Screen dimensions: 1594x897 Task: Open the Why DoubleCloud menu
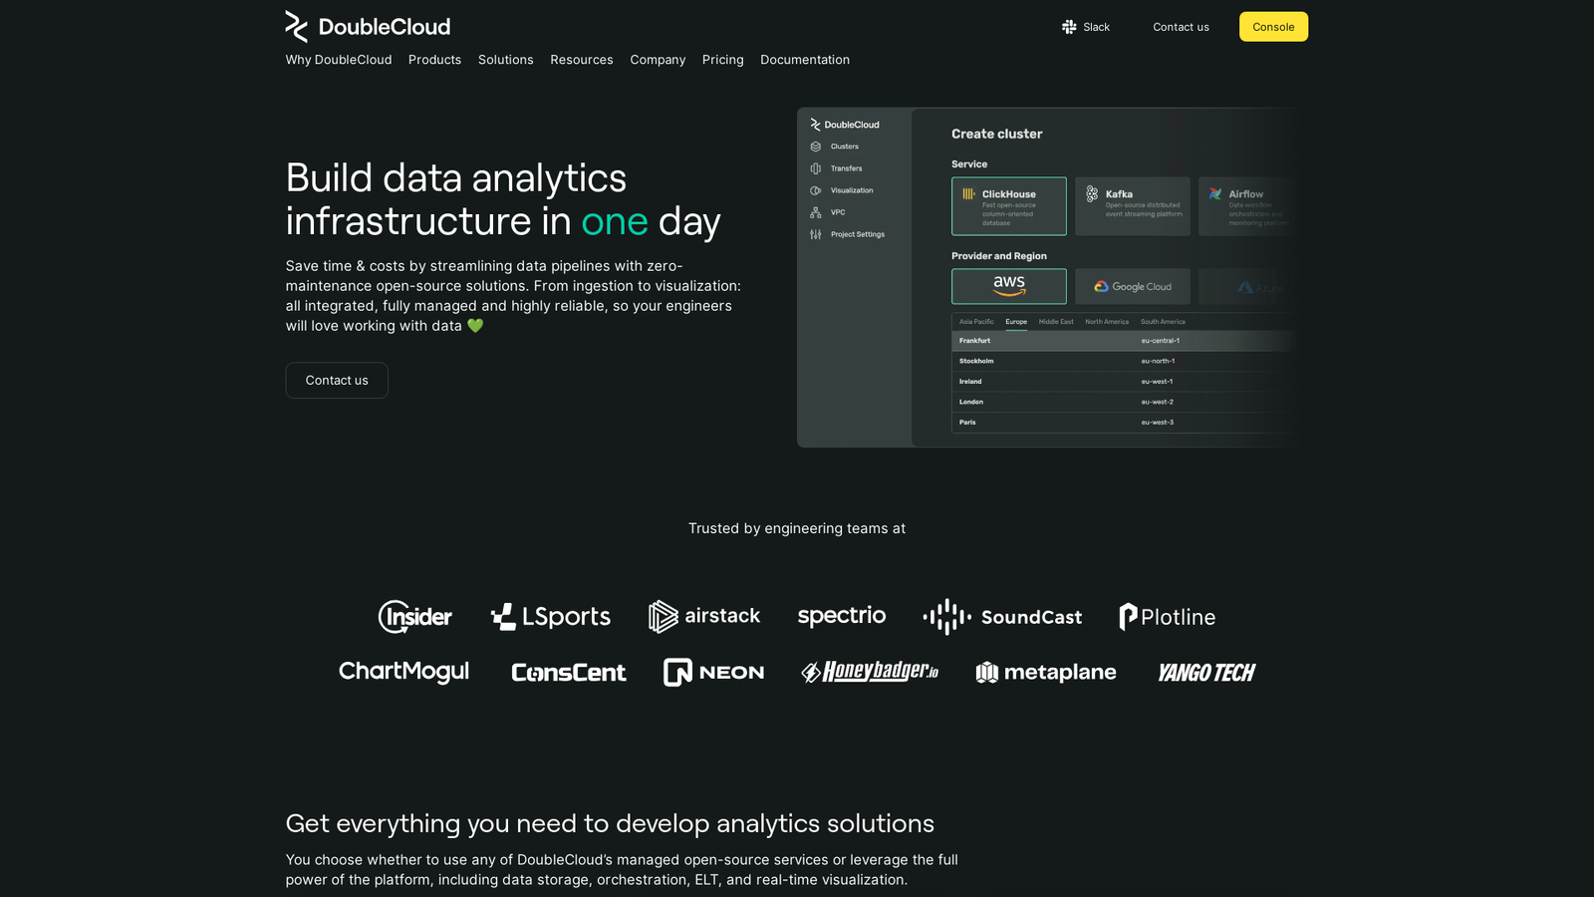pyautogui.click(x=339, y=60)
